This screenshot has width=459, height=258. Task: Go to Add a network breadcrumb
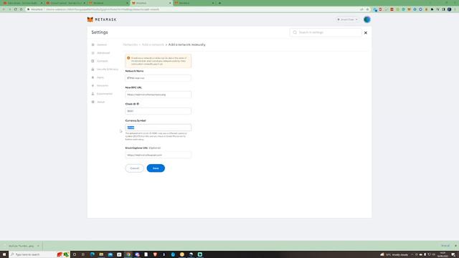click(153, 44)
